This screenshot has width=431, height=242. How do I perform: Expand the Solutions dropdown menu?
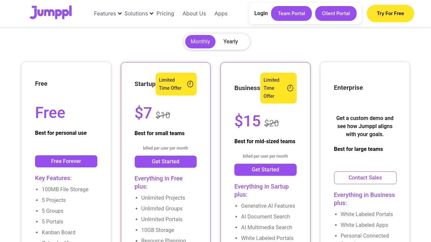click(139, 13)
